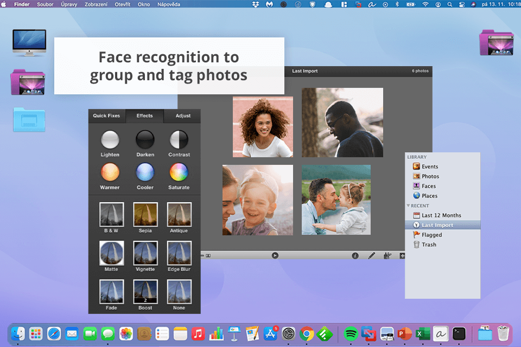Open Launchpad from the Dock
The width and height of the screenshot is (521, 347).
(x=36, y=334)
